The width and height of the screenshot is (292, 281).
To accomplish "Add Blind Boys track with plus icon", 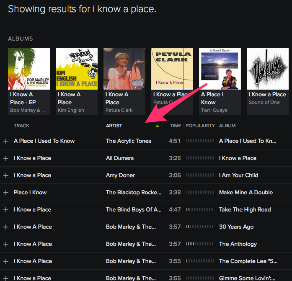I will point(6,210).
